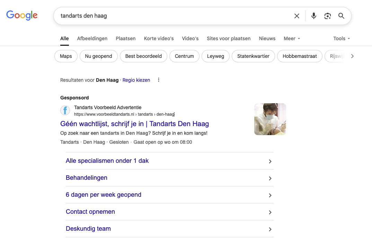Switch to the 'Afbeeldingen' tab

(92, 38)
